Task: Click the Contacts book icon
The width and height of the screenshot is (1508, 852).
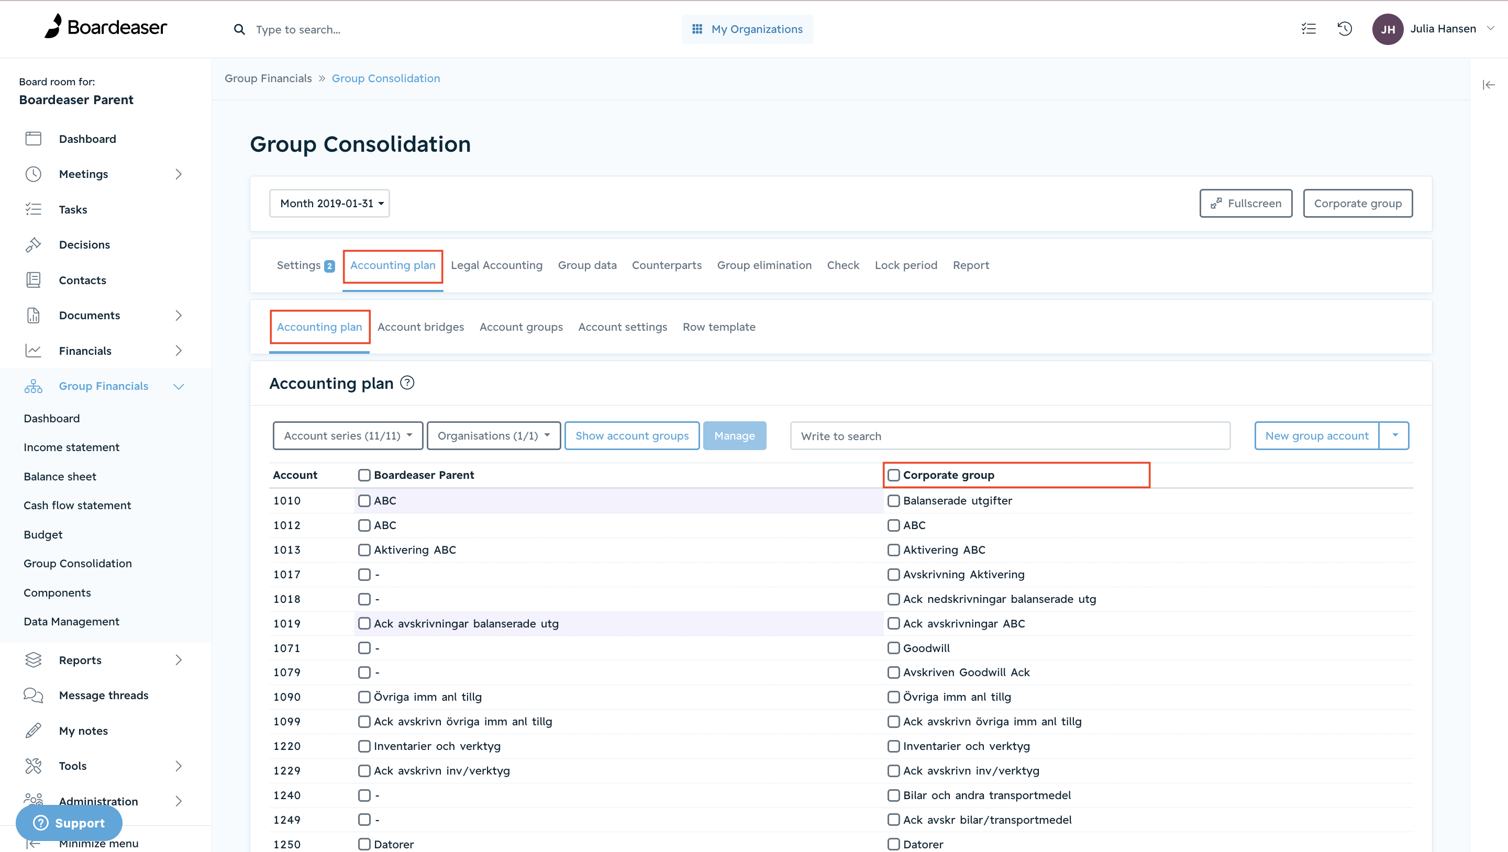Action: point(34,281)
